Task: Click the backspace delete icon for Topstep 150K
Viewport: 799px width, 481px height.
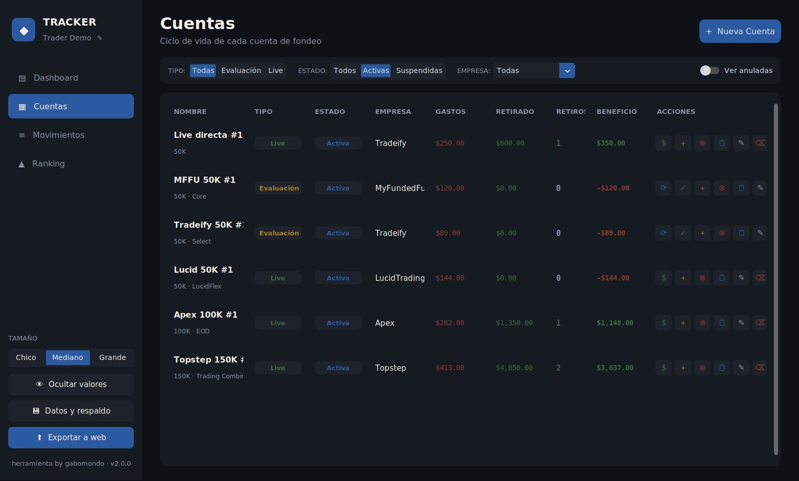Action: click(760, 368)
